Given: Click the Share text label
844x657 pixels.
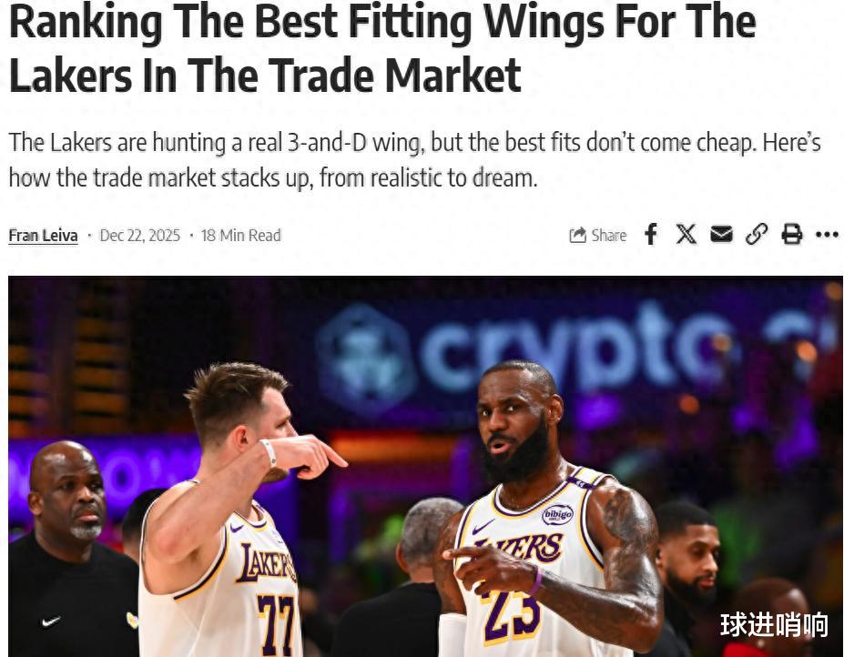Looking at the screenshot, I should pyautogui.click(x=609, y=236).
